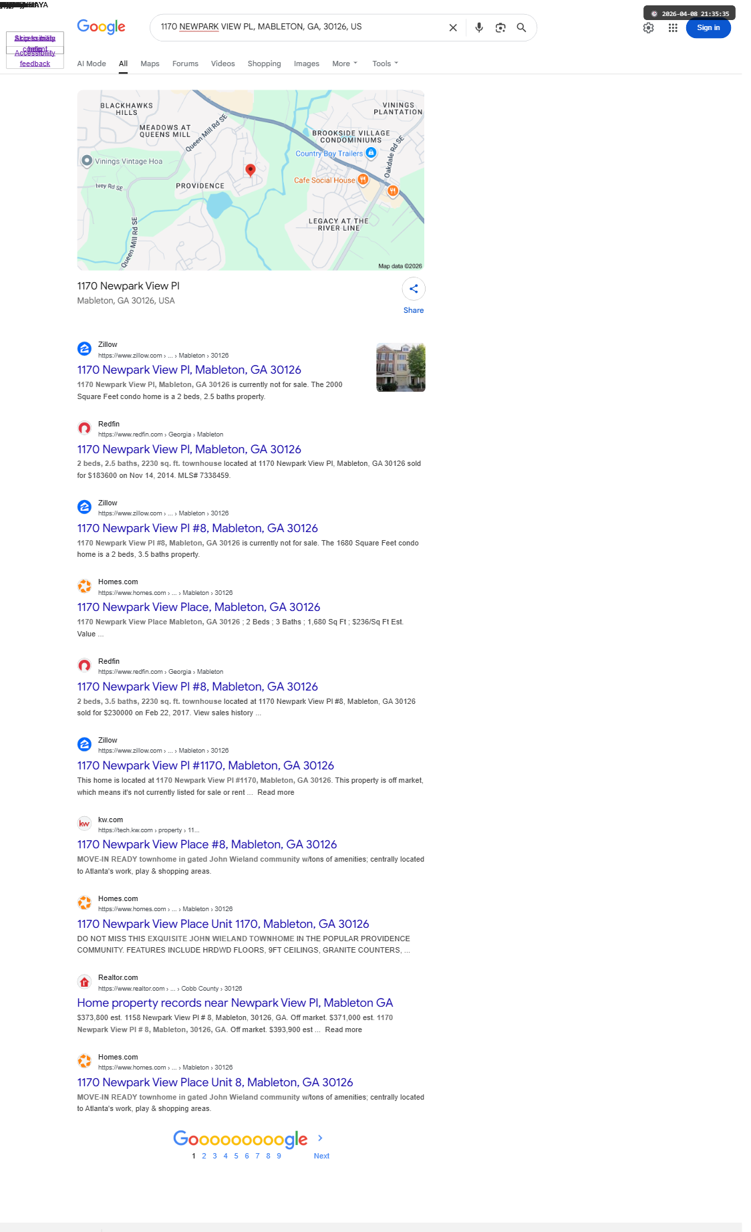
Task: Open Google settings gear icon
Action: (x=648, y=27)
